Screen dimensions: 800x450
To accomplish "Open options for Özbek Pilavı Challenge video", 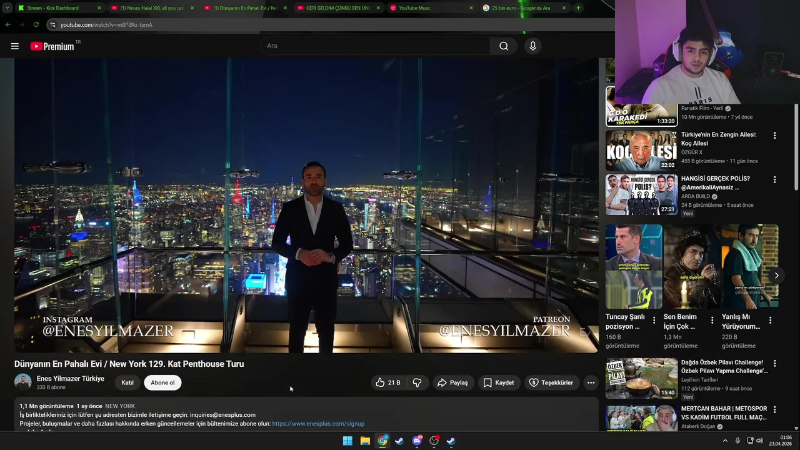I will (x=774, y=363).
